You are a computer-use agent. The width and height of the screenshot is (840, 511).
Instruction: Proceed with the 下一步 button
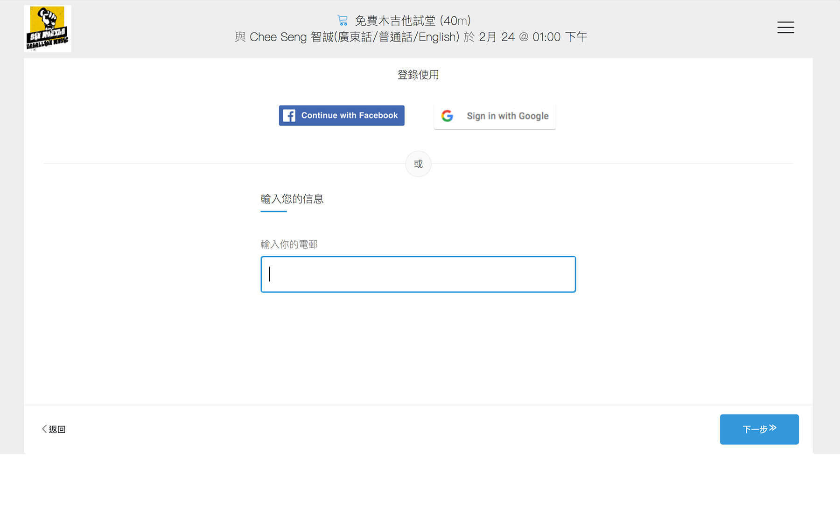[759, 429]
